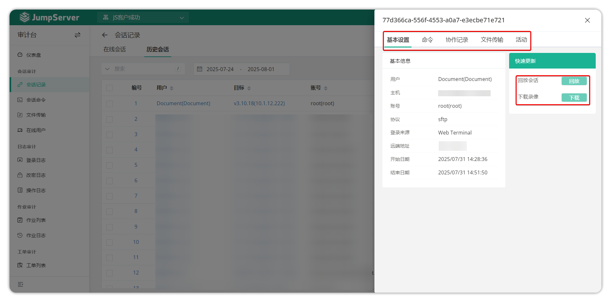Viewport: 611px width, 299px height.
Task: Close the session detail drawer
Action: pyautogui.click(x=587, y=20)
